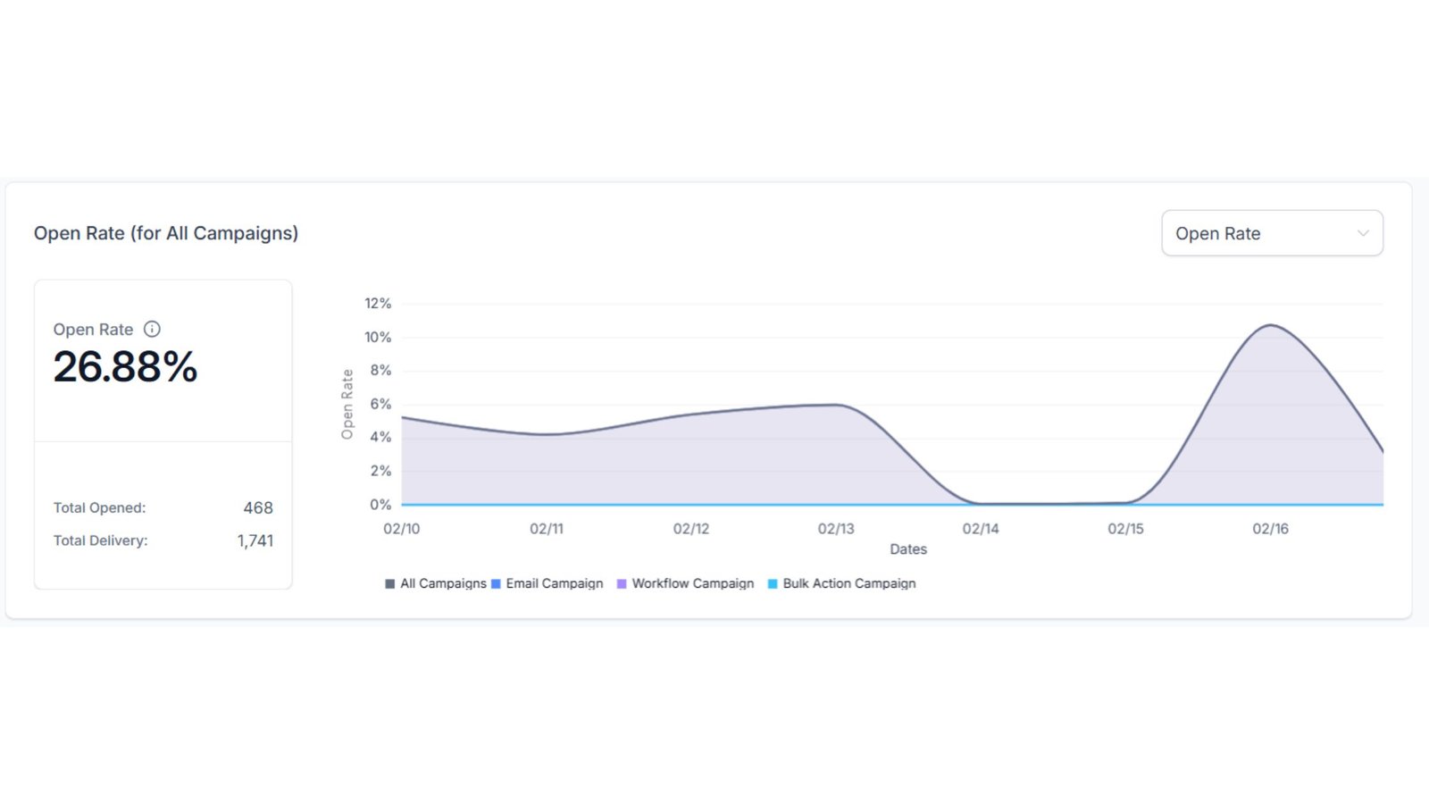Click the 02/16 peak on the chart
This screenshot has height=804, width=1429.
click(x=1270, y=326)
